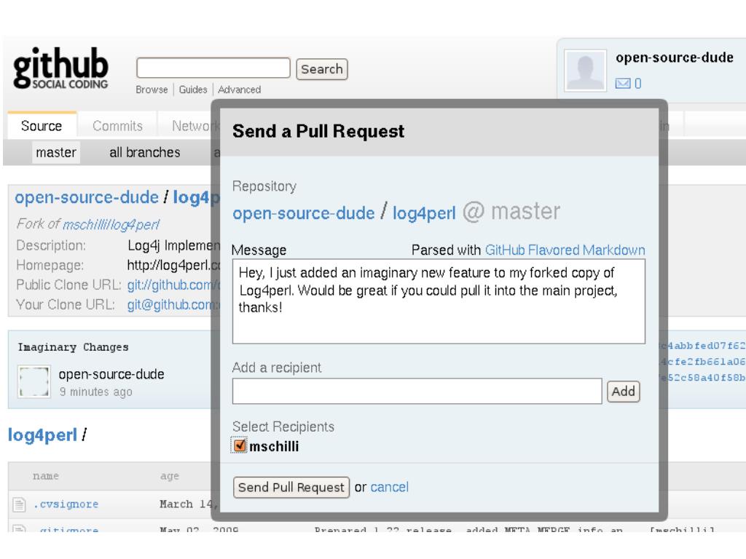Click the open-source-dude profile avatar
Viewport: 746px width, 559px height.
[585, 71]
